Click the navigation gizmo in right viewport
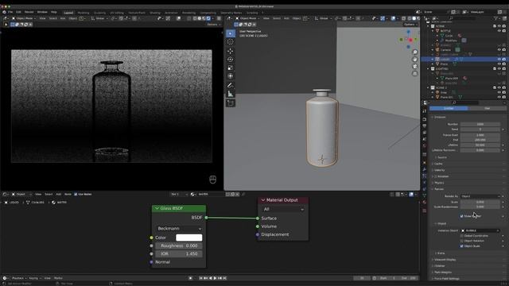 pyautogui.click(x=408, y=40)
